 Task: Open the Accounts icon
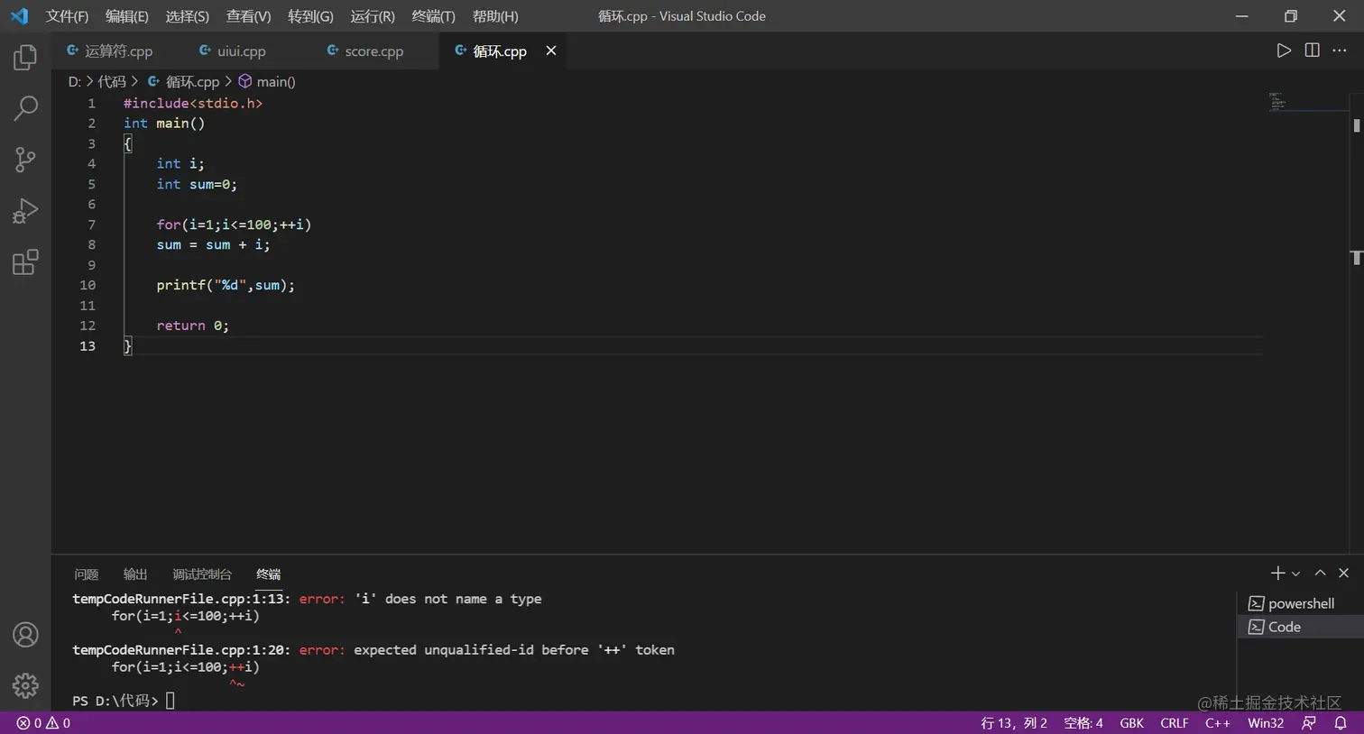(25, 634)
